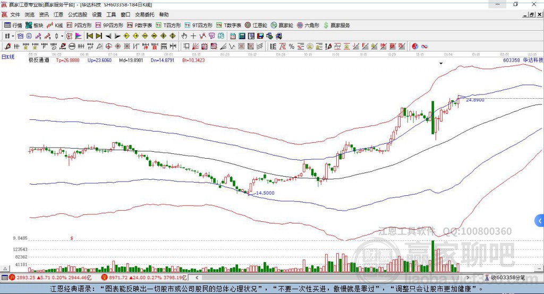Jump to first bar with skip-to-start icon
This screenshot has width=544, height=294.
[x=89, y=36]
